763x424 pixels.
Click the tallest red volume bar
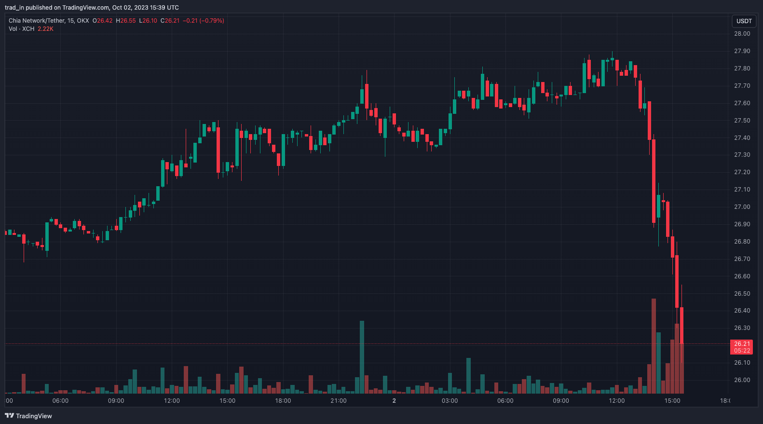(654, 347)
